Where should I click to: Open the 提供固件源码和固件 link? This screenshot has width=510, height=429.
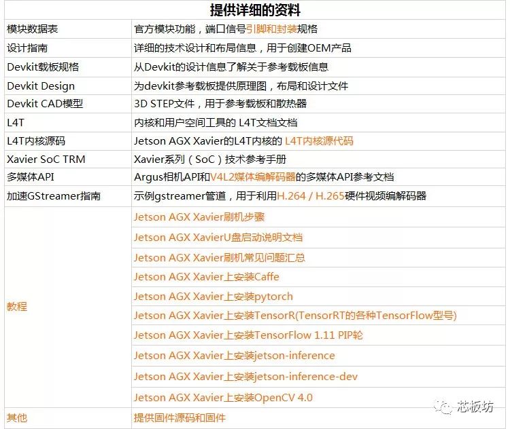point(180,417)
